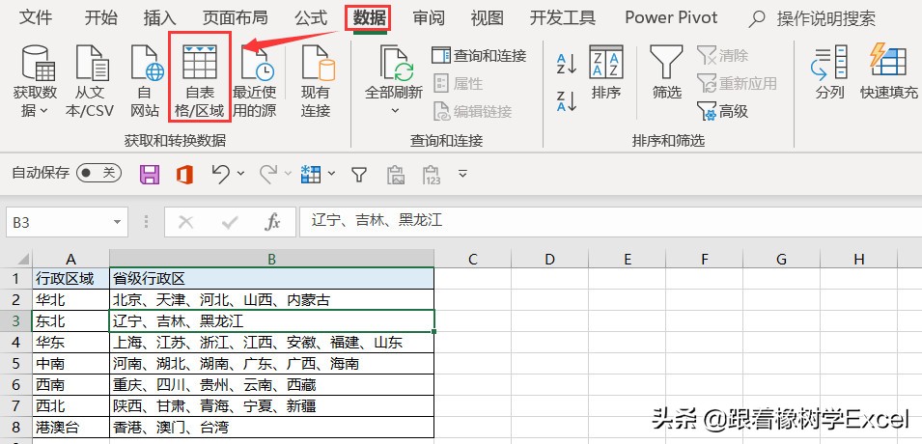Click the paste picture icon in quick access toolbar
The height and width of the screenshot is (444, 922).
(396, 174)
